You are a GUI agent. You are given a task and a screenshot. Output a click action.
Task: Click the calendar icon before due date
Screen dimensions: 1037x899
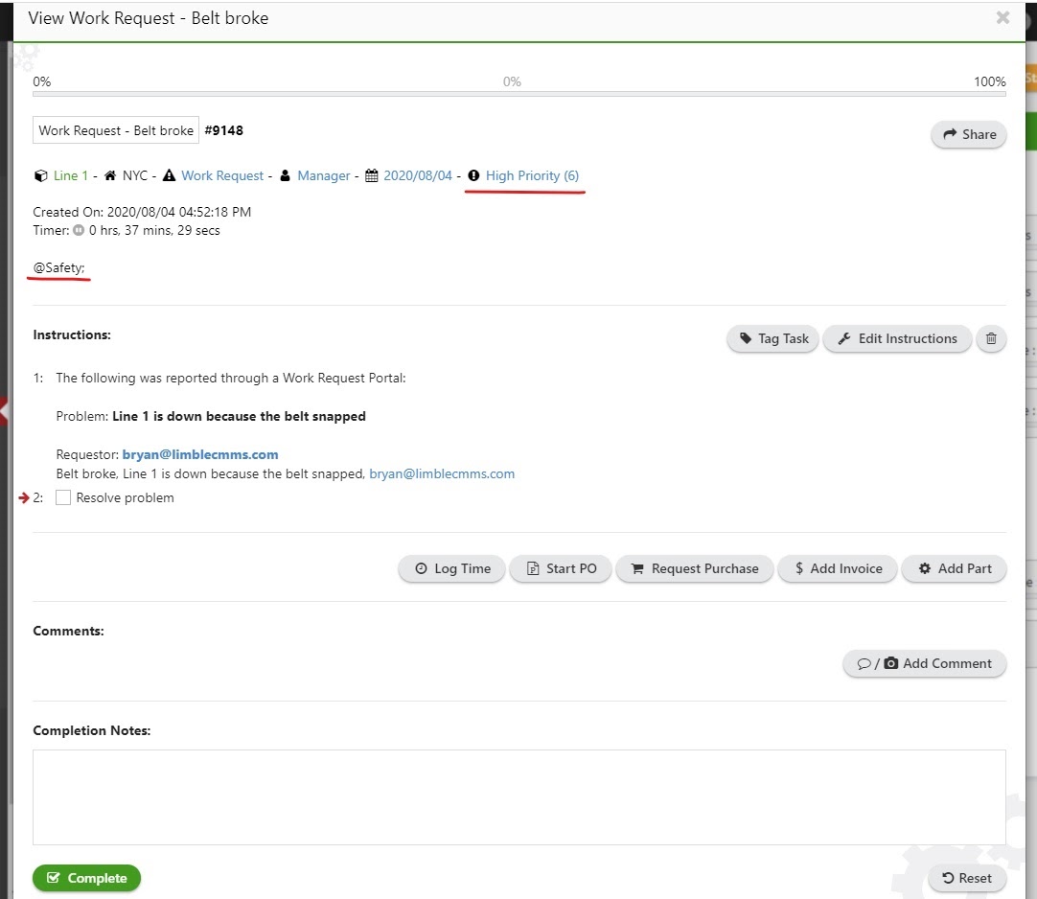click(x=372, y=176)
